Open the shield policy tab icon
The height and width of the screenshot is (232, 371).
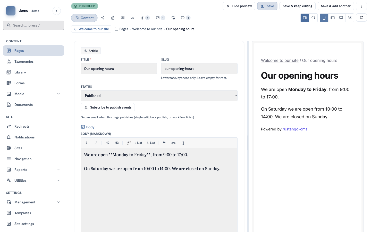173,18
